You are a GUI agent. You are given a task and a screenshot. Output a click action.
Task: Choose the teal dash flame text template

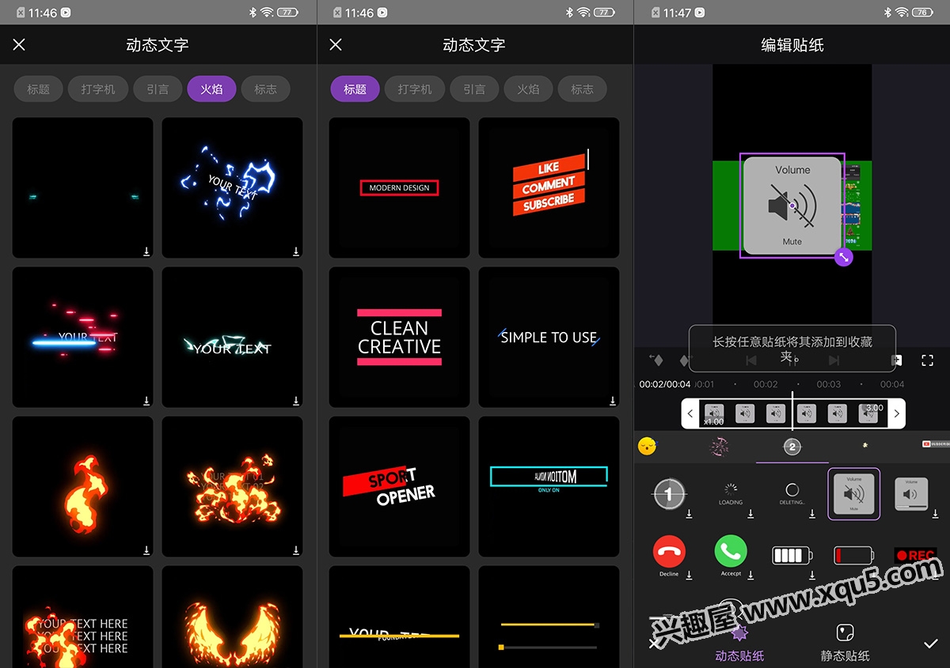[82, 187]
